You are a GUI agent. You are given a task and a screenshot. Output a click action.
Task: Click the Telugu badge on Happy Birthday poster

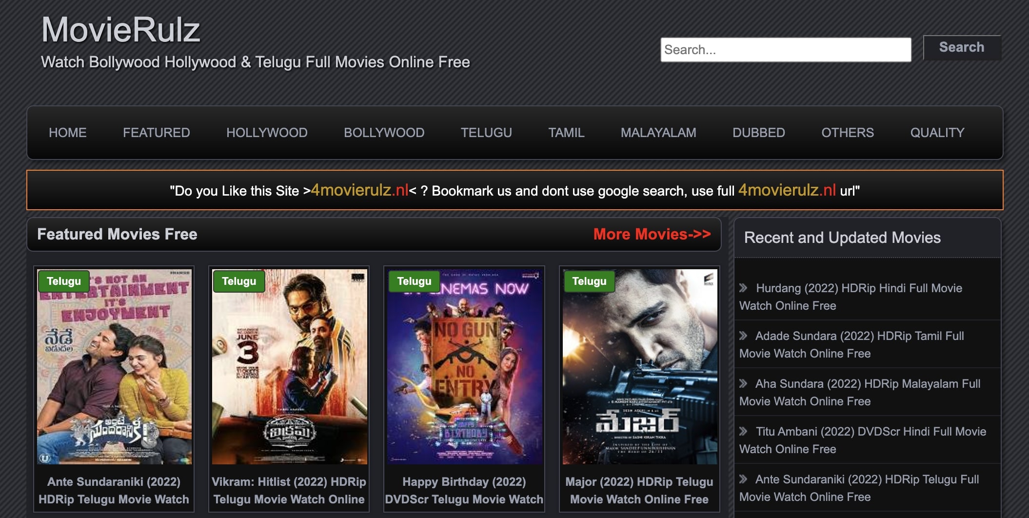click(414, 281)
